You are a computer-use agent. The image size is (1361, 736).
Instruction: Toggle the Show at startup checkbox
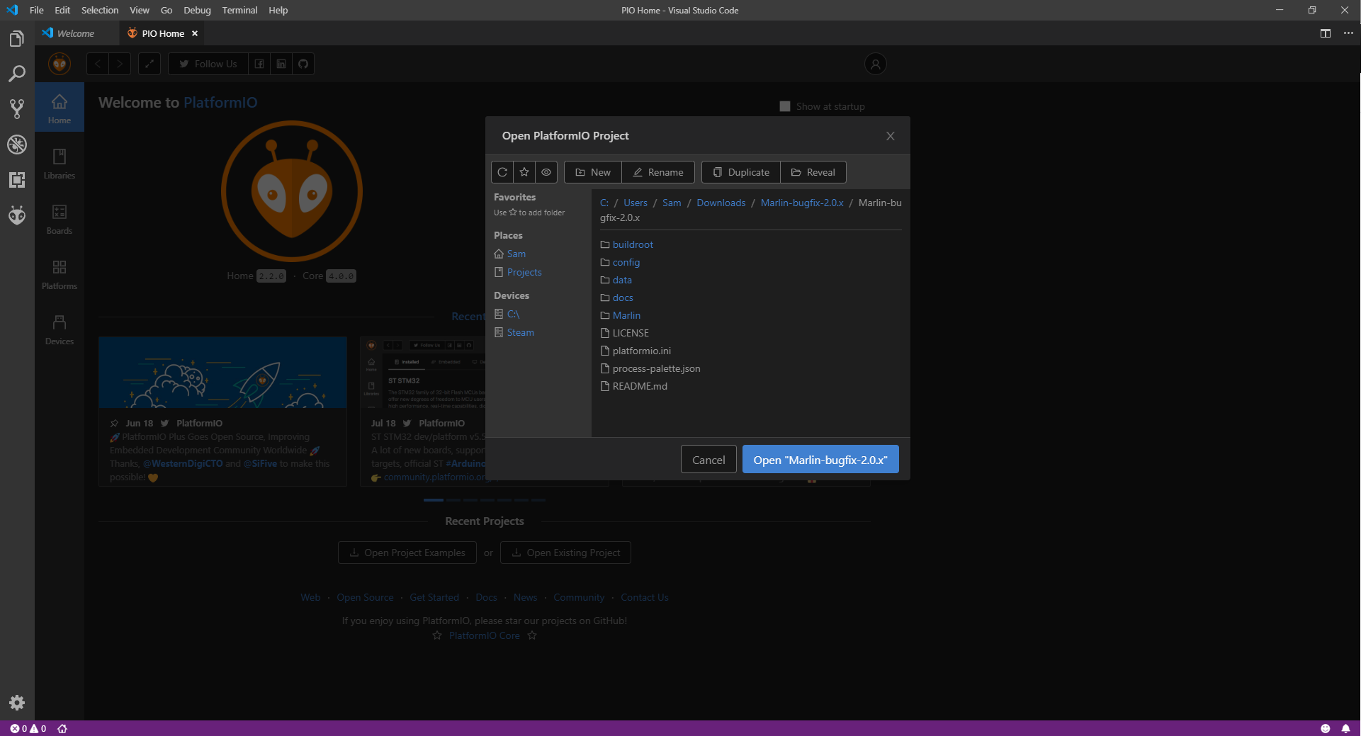[785, 106]
